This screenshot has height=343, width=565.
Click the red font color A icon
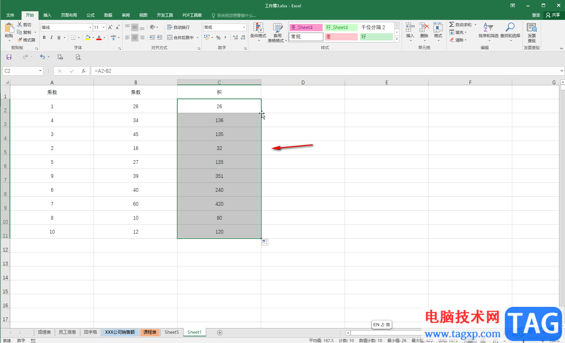99,37
